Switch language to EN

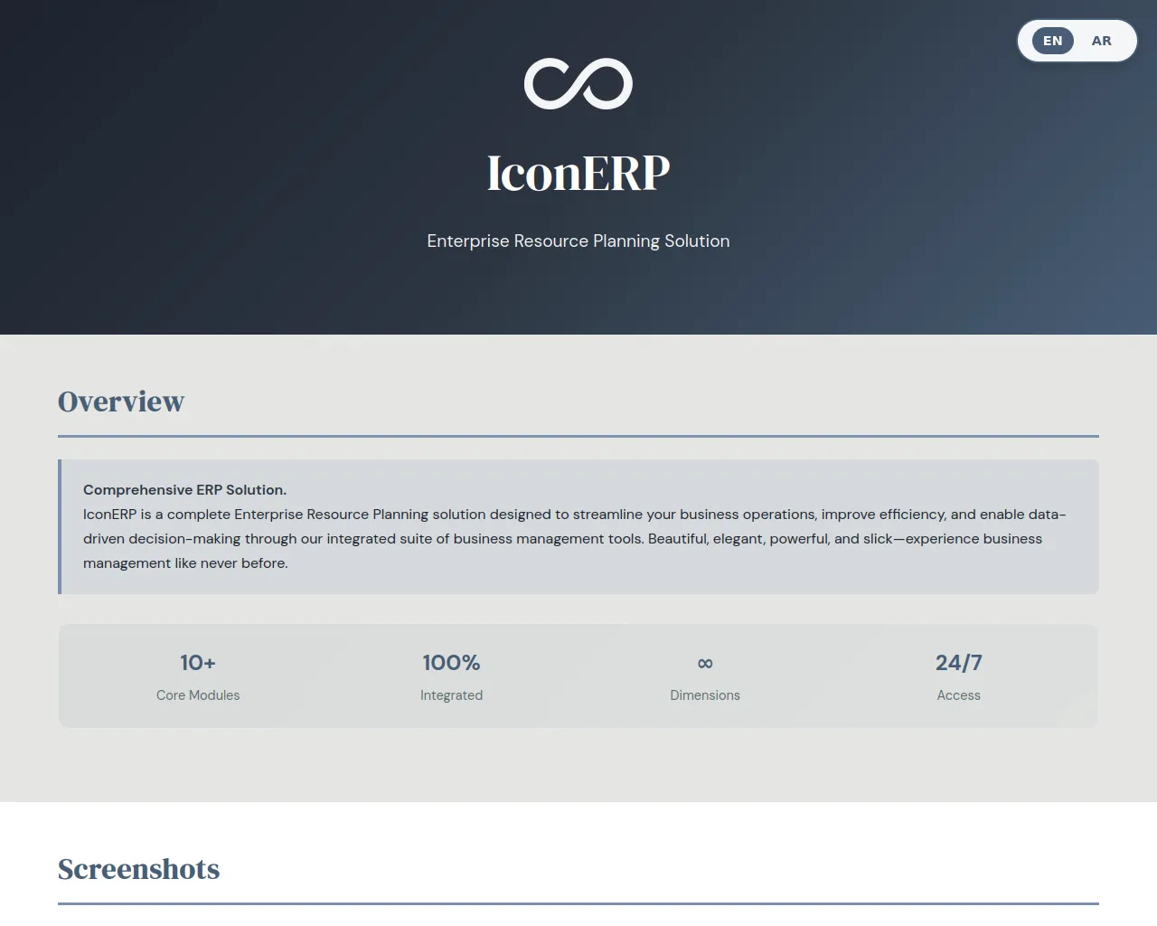click(x=1052, y=41)
